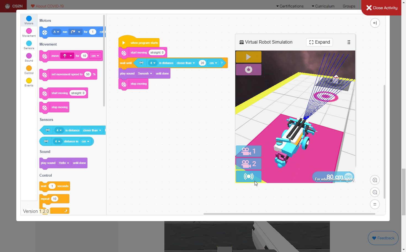Screen dimensions: 406x252
Task: Open About COVID-19 link
Action: (47, 6)
